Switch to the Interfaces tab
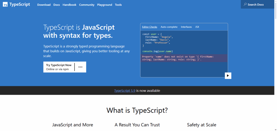277x131 pixels. 186,27
